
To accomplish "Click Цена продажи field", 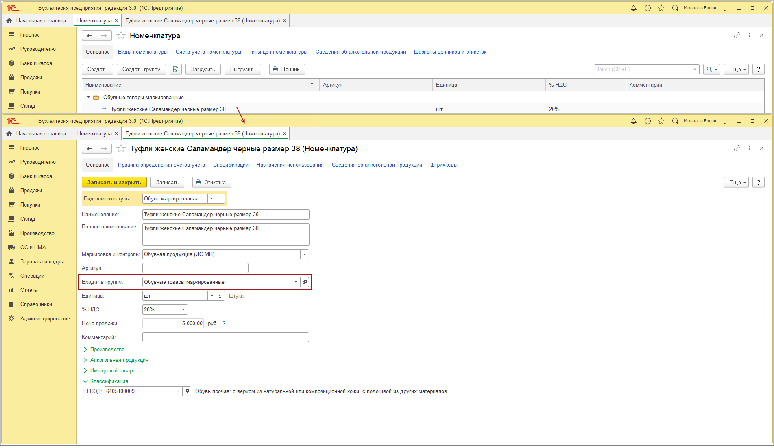I will pyautogui.click(x=173, y=323).
